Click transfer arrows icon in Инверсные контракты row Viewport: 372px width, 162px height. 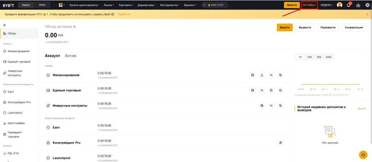coord(271,105)
